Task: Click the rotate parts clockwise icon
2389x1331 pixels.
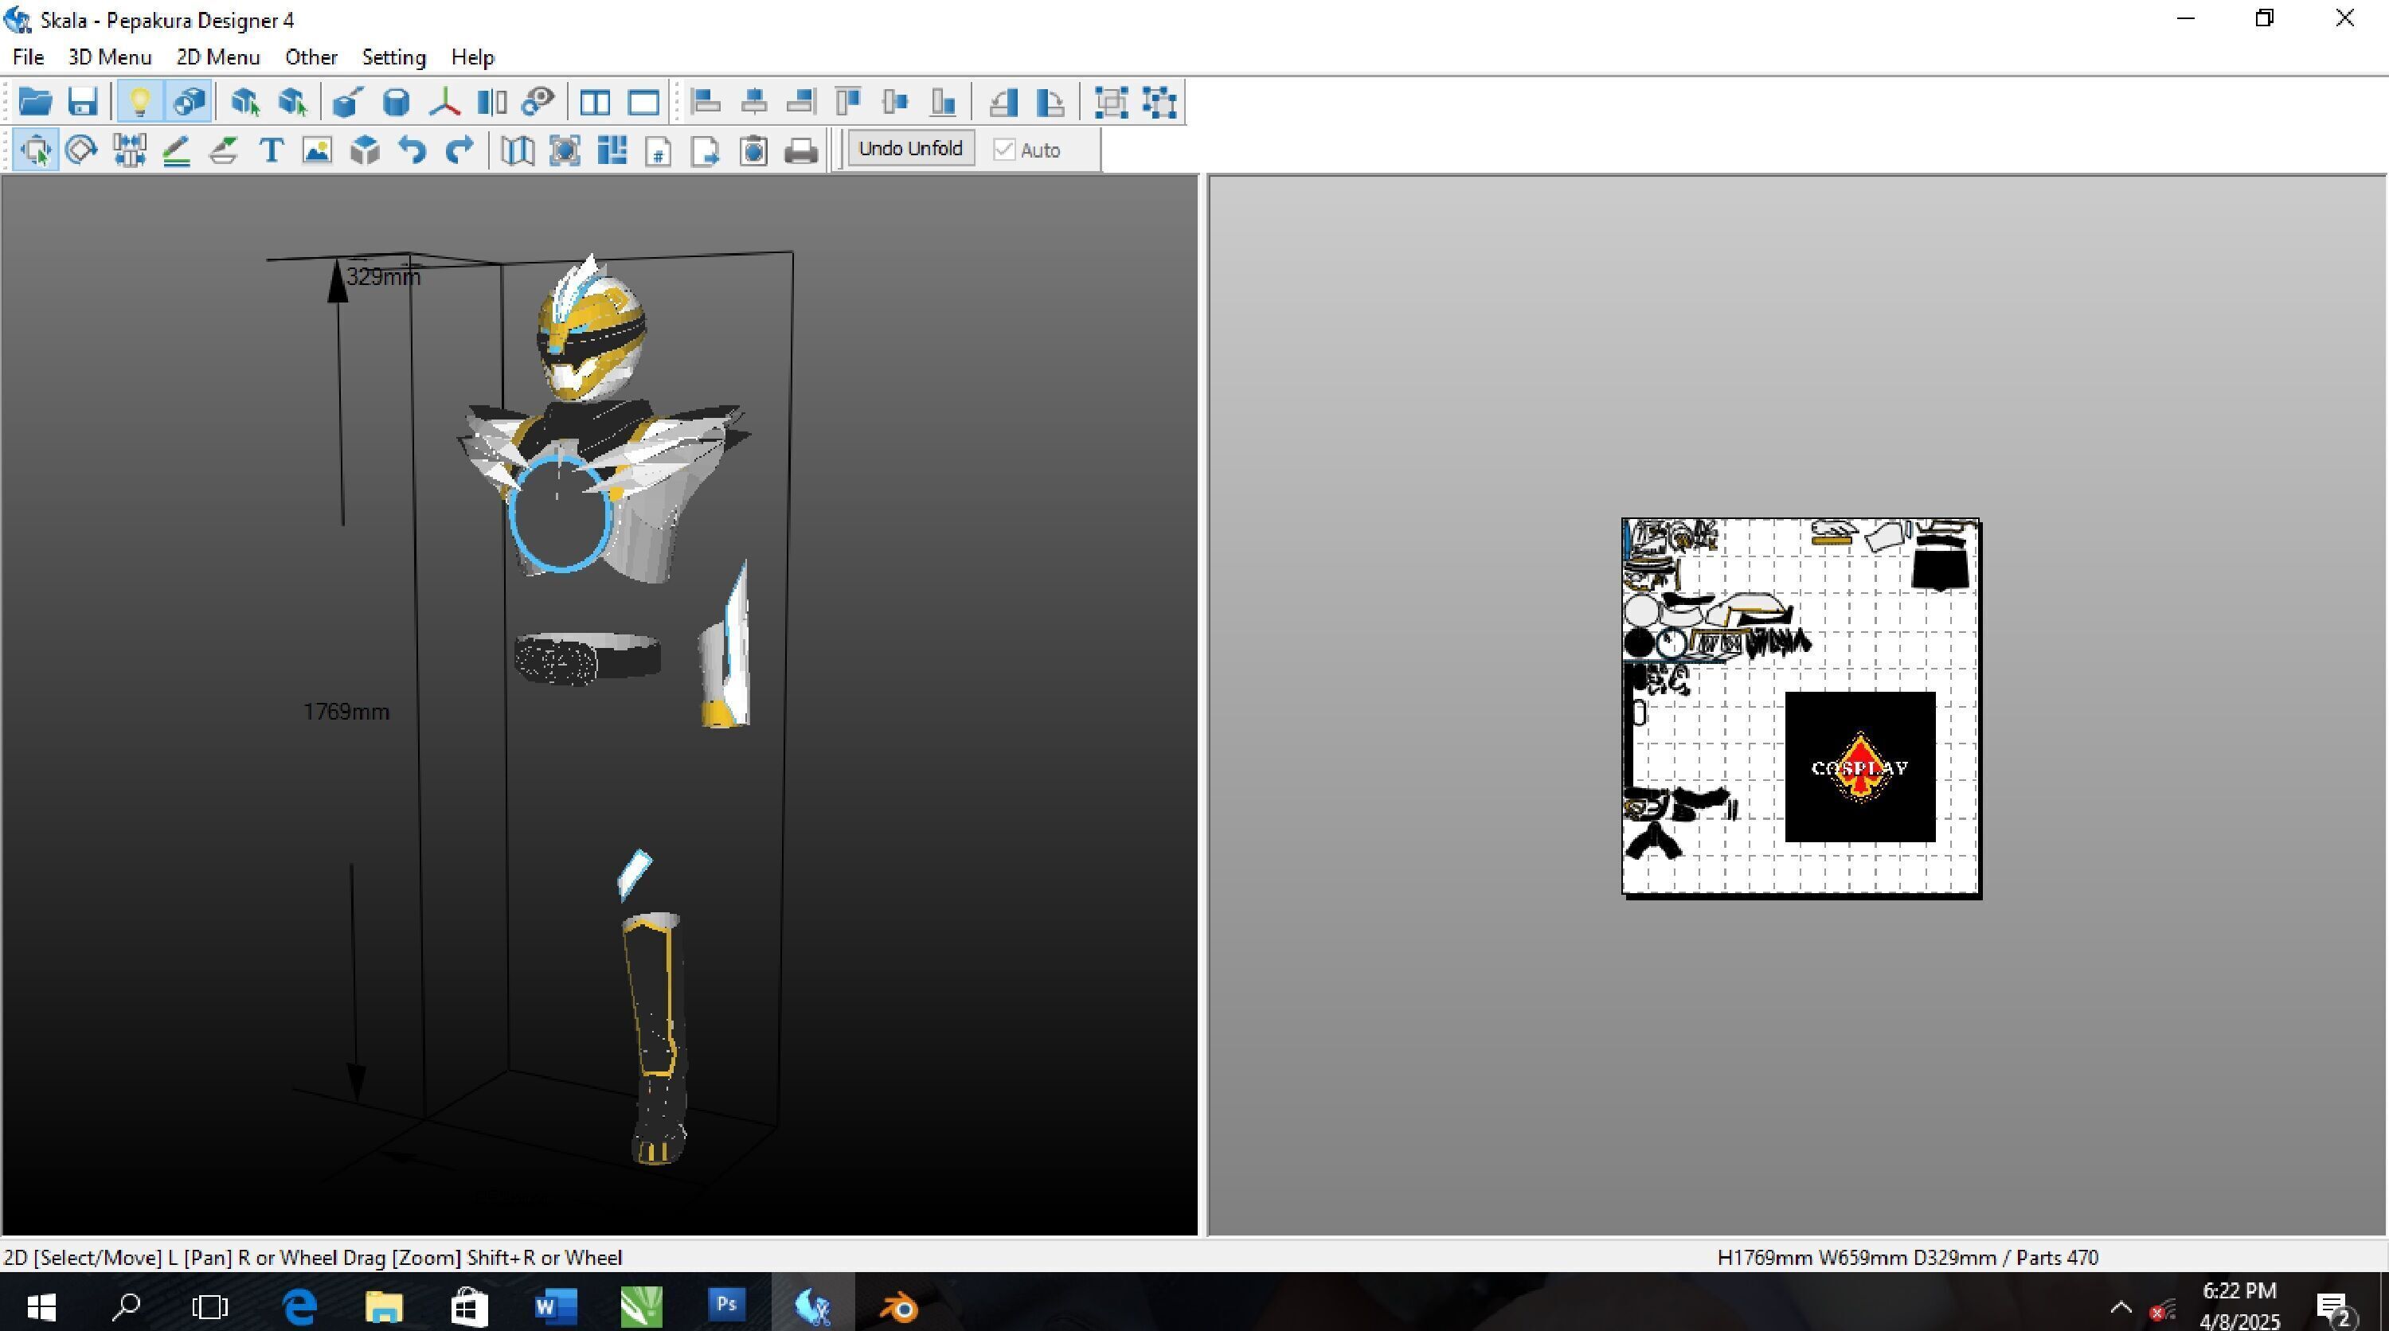Action: pyautogui.click(x=1050, y=101)
